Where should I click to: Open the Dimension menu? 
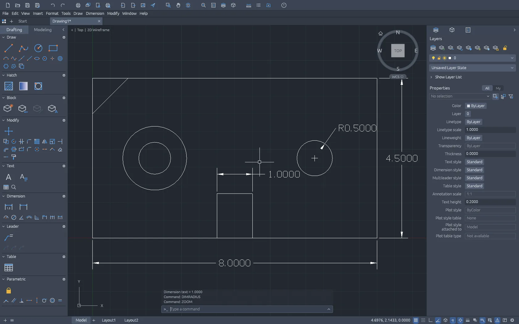[95, 14]
